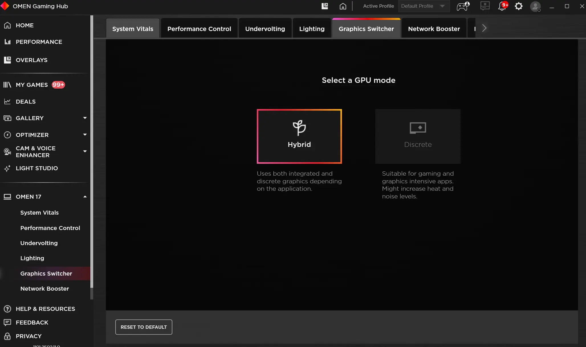This screenshot has width=586, height=347.
Task: Click the Hybrid leaf icon
Action: point(299,128)
